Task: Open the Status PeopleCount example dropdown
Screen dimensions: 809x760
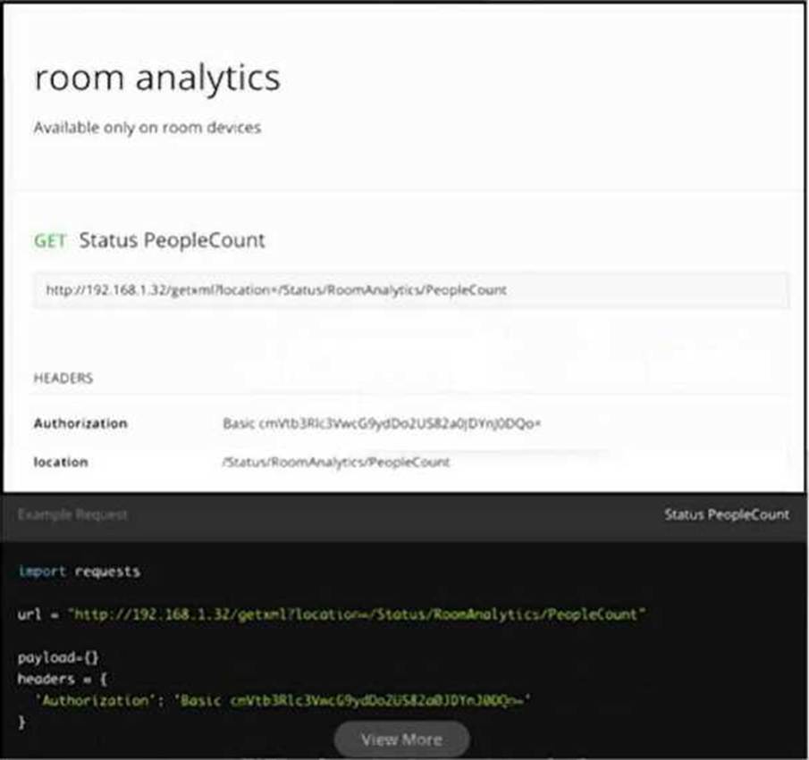Action: 726,514
